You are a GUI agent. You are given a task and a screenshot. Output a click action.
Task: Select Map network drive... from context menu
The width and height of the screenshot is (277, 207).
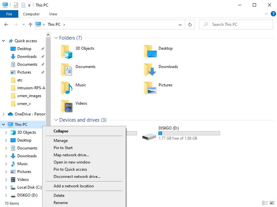click(71, 155)
